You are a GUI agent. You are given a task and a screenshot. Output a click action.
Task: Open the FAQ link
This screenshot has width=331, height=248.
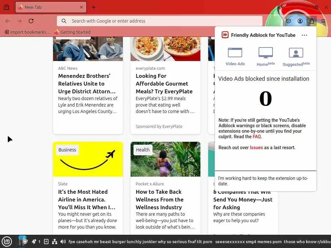(257, 137)
